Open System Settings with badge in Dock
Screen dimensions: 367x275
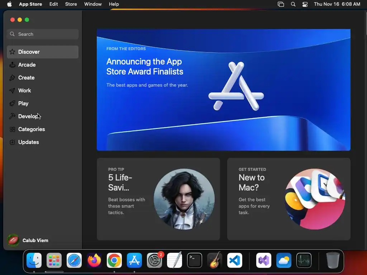click(154, 260)
